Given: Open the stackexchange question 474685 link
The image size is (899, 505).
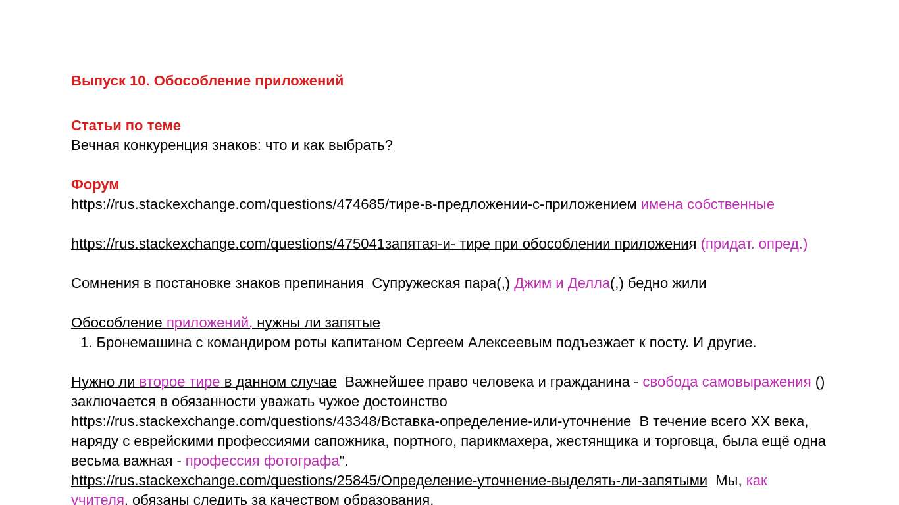Looking at the screenshot, I should [x=353, y=204].
